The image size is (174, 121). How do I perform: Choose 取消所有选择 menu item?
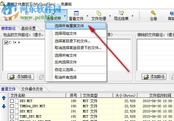tap(76, 77)
